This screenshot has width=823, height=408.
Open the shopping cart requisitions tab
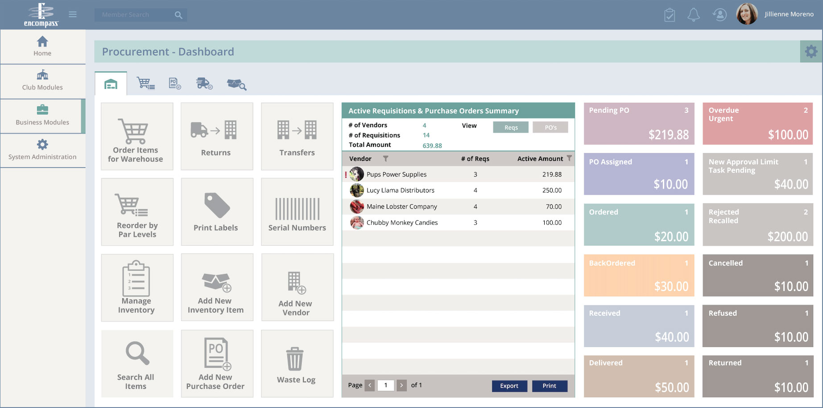tap(145, 83)
